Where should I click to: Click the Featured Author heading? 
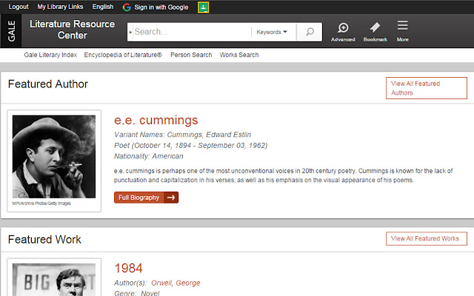click(47, 84)
